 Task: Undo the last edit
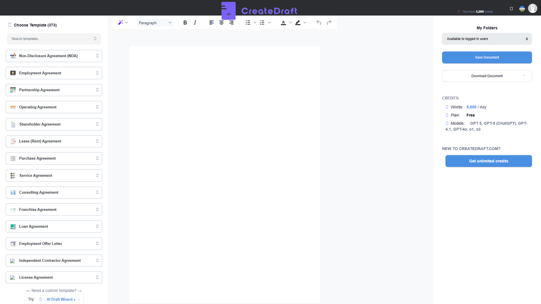point(319,23)
